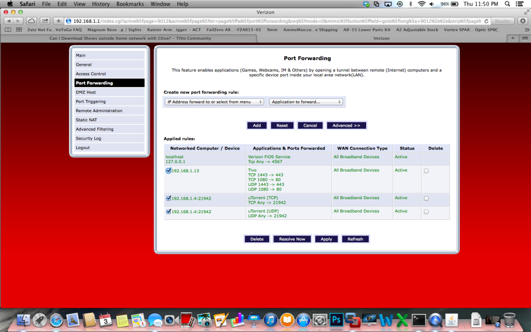Open the History menu
The height and width of the screenshot is (332, 531).
[x=101, y=4]
